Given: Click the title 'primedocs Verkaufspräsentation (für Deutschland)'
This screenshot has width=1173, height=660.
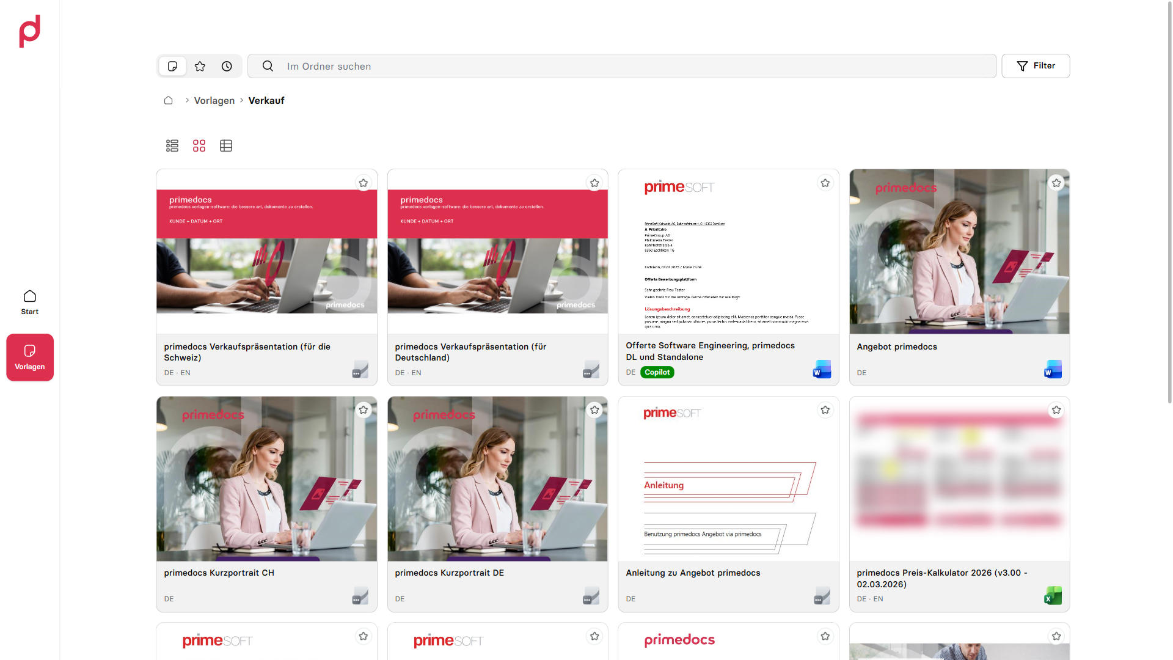Looking at the screenshot, I should [470, 352].
